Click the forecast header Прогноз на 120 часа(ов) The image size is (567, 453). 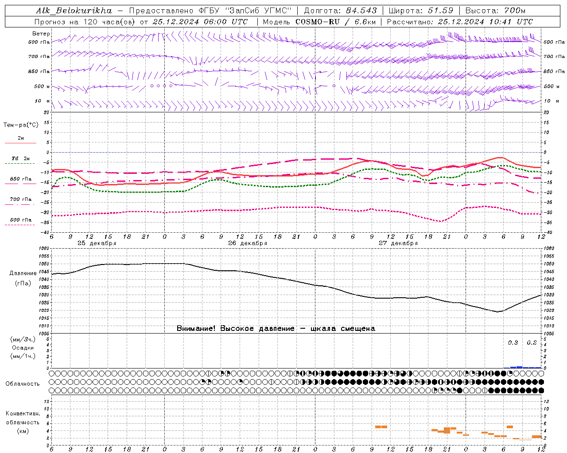(85, 22)
